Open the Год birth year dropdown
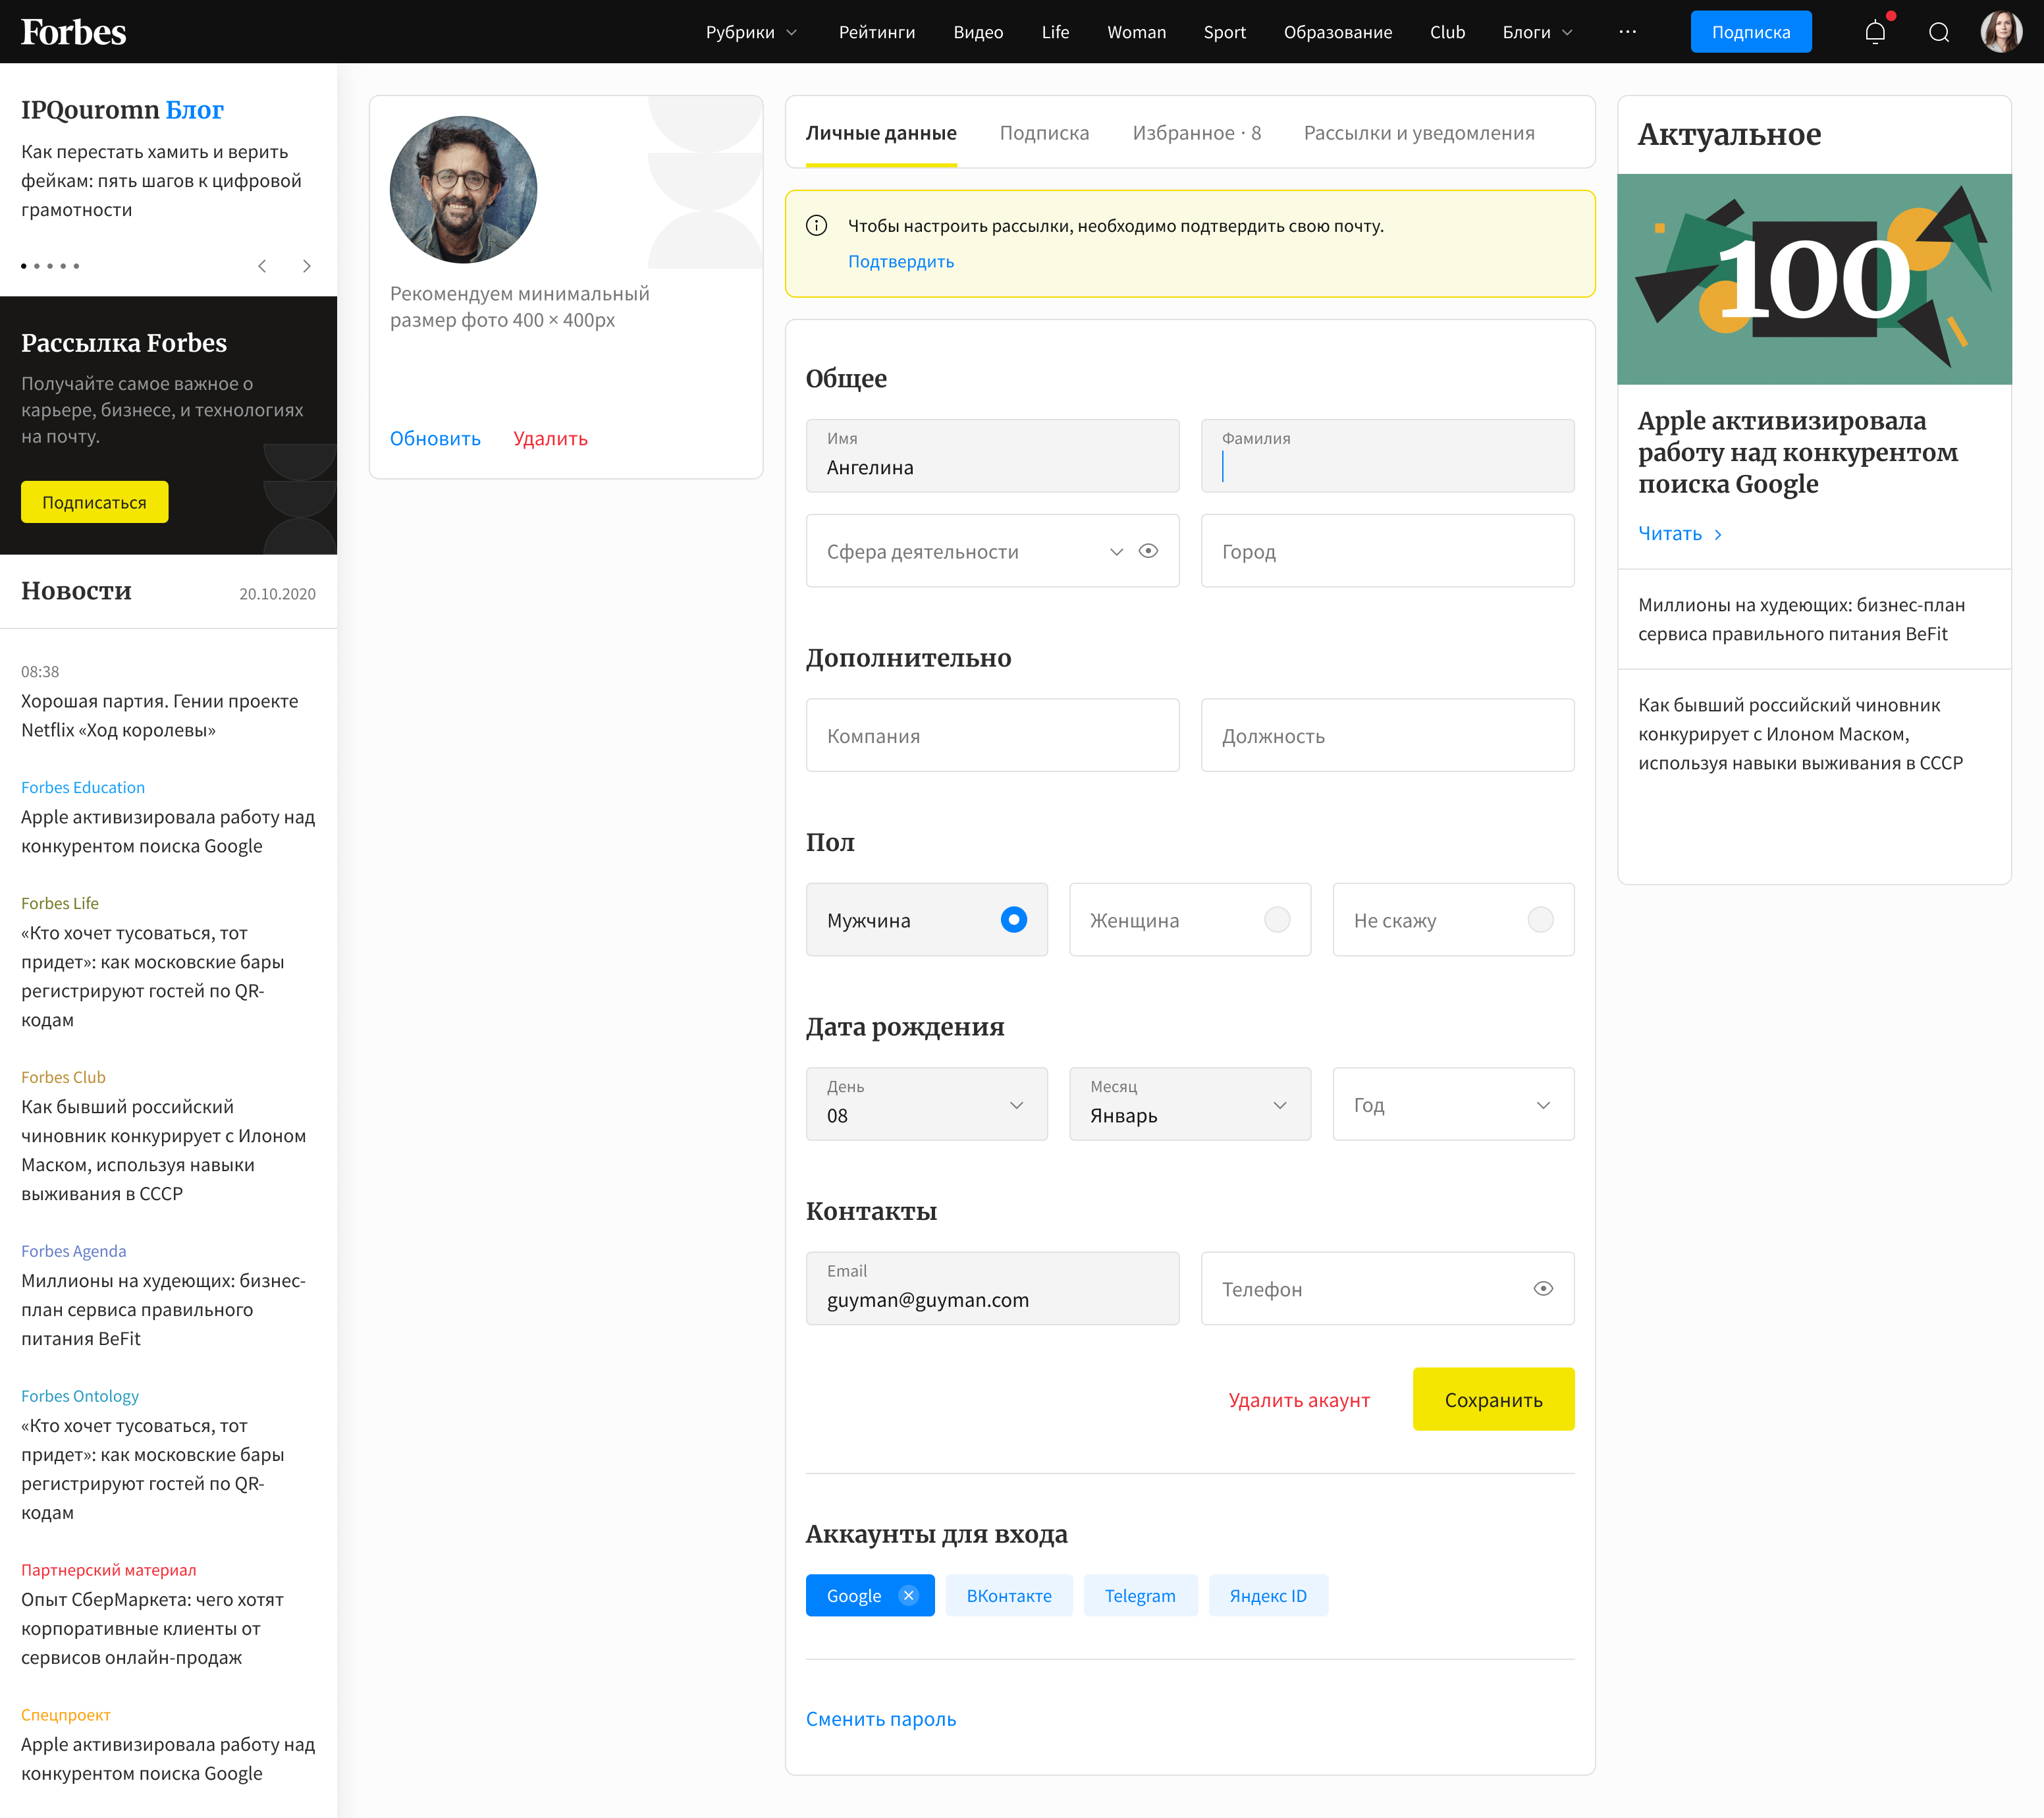This screenshot has width=2044, height=1818. tap(1453, 1105)
